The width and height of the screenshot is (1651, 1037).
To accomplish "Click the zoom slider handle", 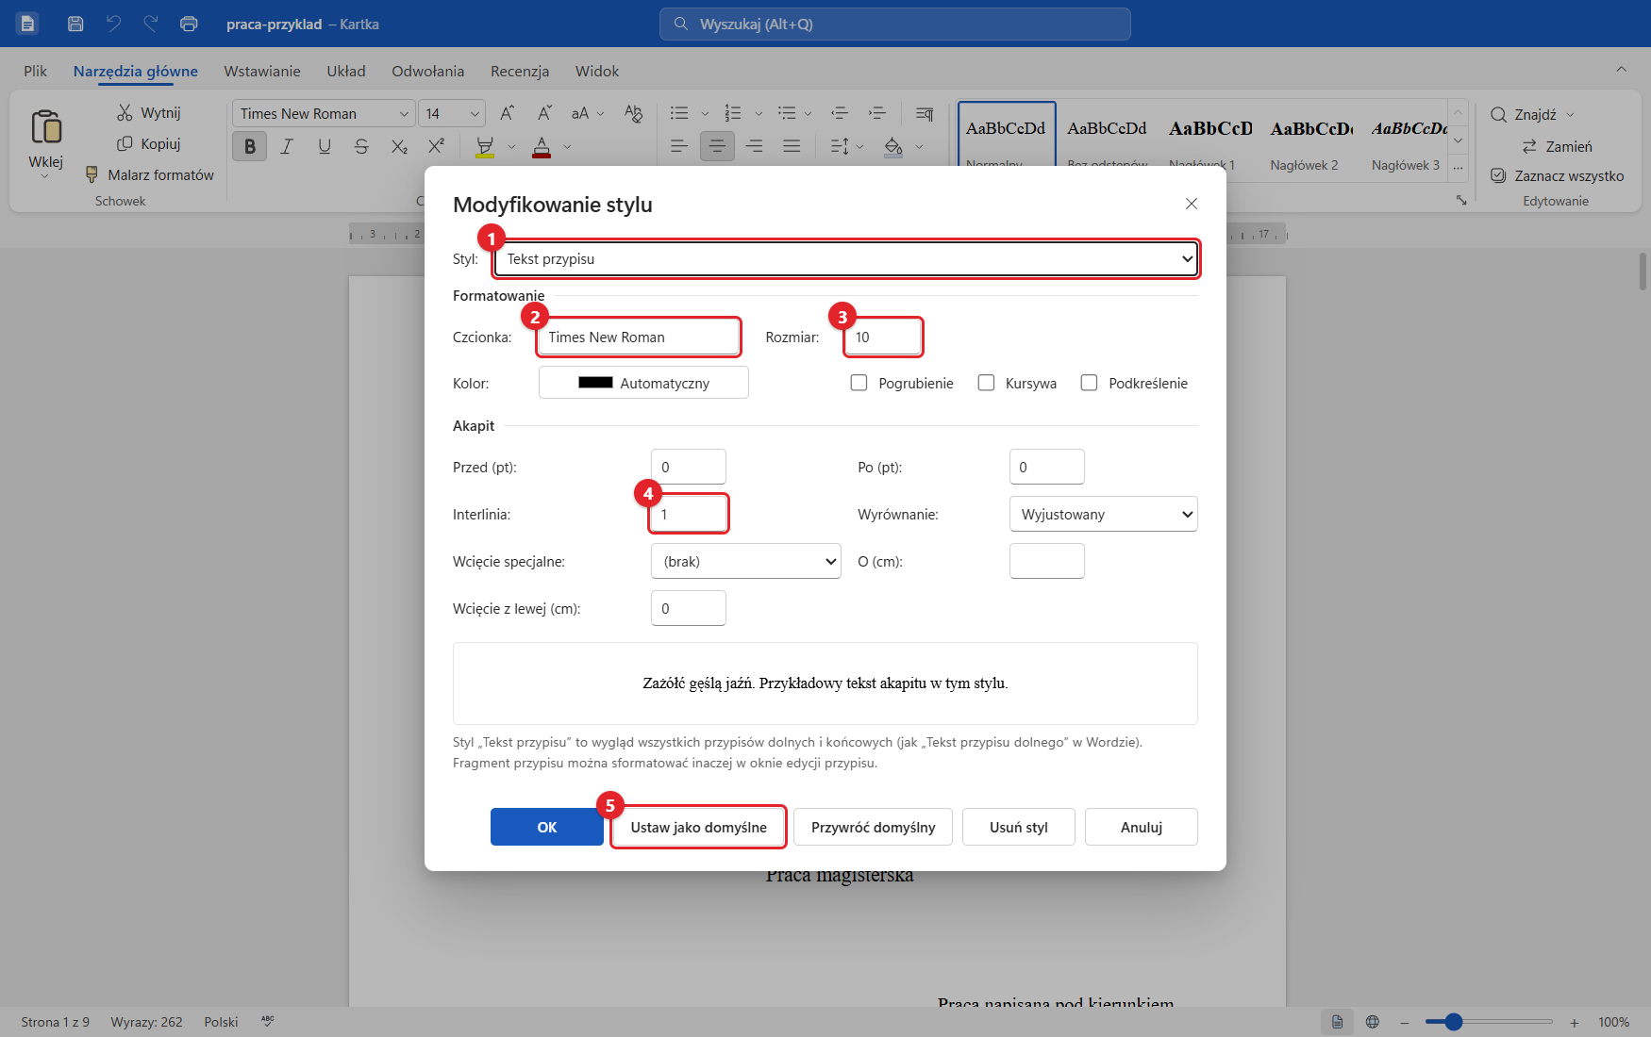I will pyautogui.click(x=1453, y=1022).
